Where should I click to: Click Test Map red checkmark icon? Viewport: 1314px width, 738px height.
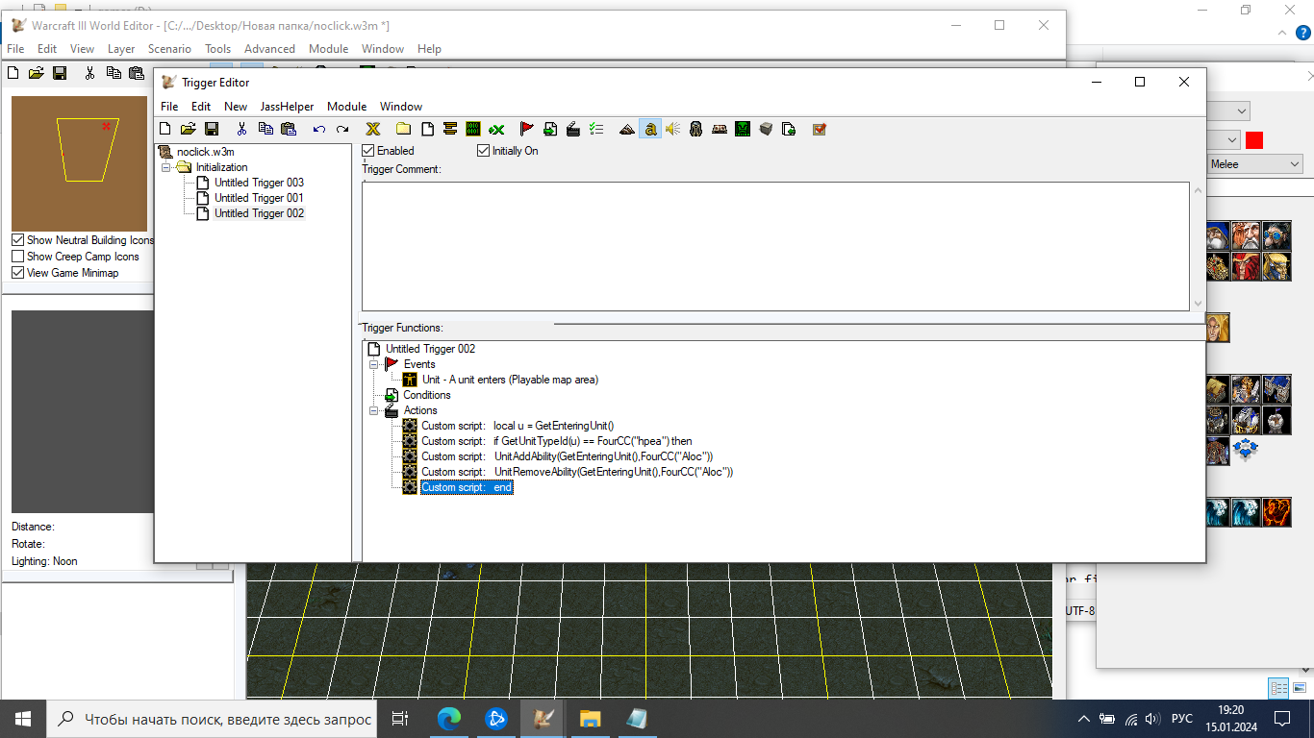pyautogui.click(x=820, y=129)
